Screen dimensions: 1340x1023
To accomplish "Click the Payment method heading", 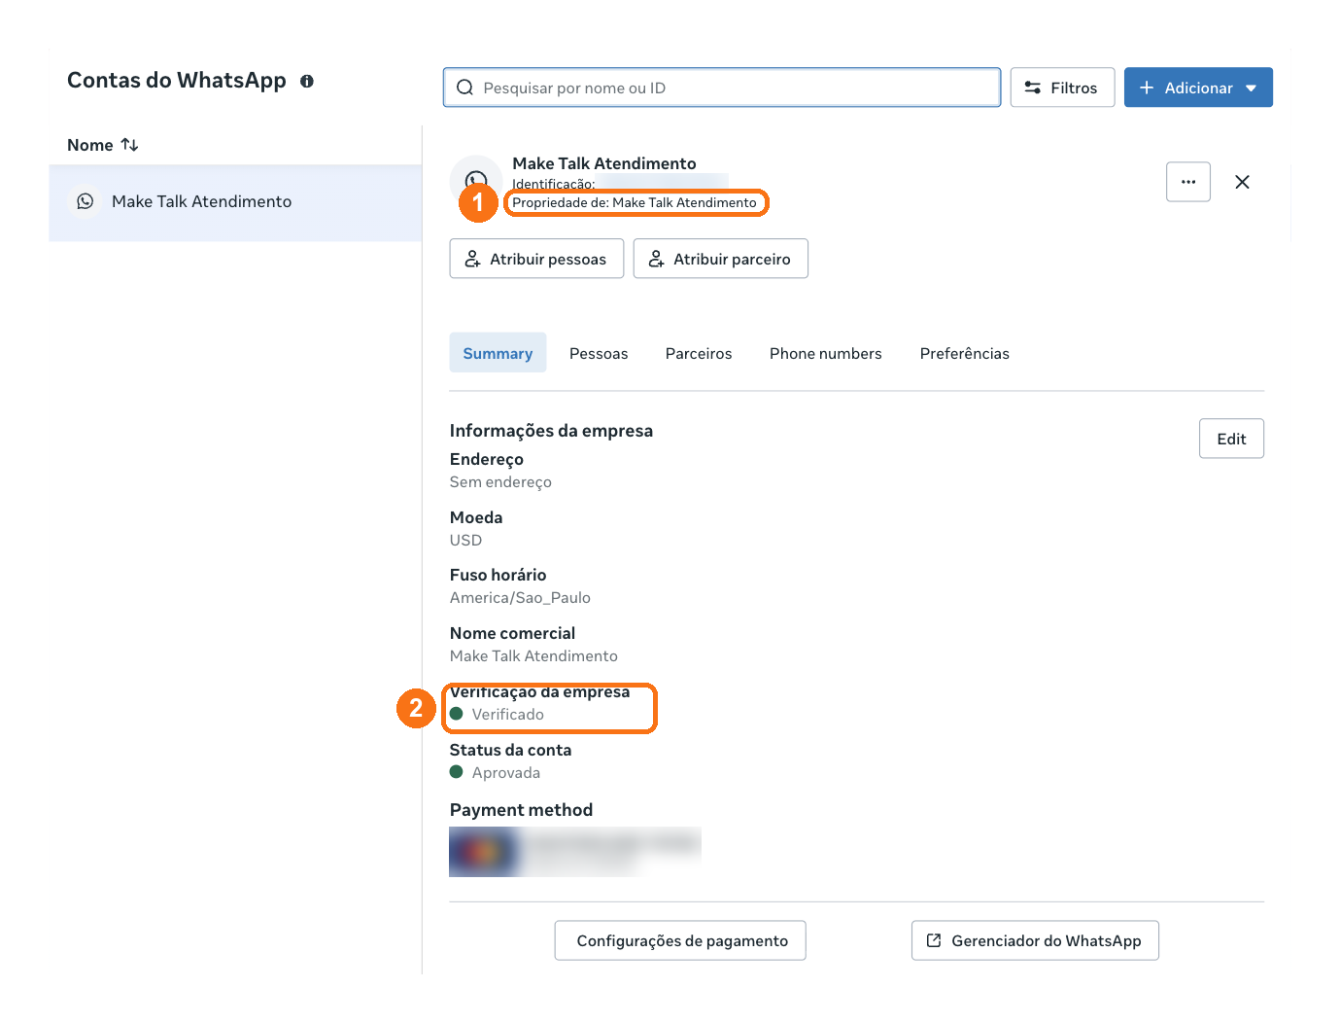I will pos(521,810).
